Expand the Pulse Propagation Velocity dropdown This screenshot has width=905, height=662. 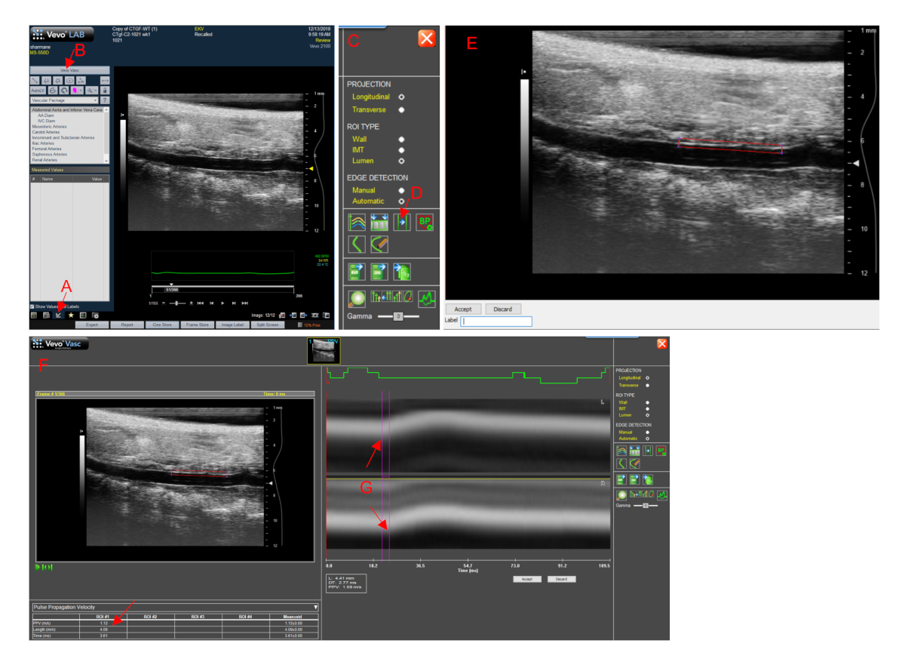(x=315, y=606)
